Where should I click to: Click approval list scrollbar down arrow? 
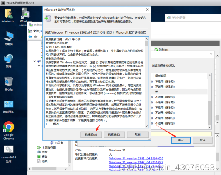[209, 127]
